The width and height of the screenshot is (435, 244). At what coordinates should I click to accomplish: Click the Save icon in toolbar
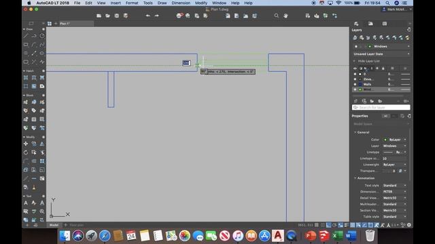click(x=117, y=16)
